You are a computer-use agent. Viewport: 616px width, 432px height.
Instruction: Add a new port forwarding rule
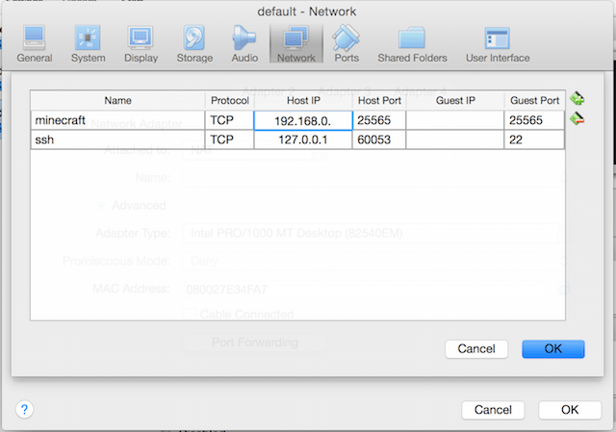pyautogui.click(x=577, y=98)
